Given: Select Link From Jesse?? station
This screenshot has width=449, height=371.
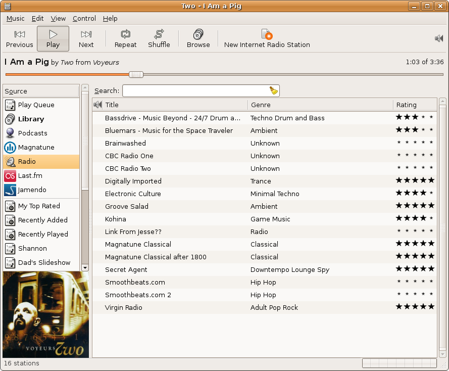Looking at the screenshot, I should click(264, 232).
